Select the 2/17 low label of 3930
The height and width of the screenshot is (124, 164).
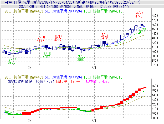pos(12,61)
